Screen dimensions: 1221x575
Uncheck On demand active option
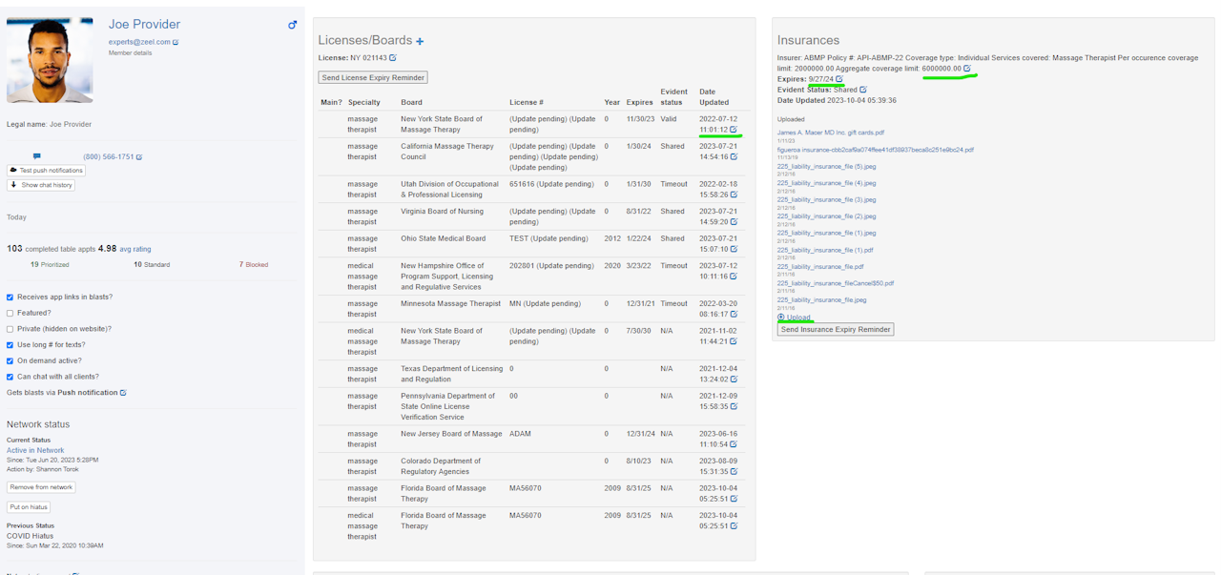[x=10, y=360]
